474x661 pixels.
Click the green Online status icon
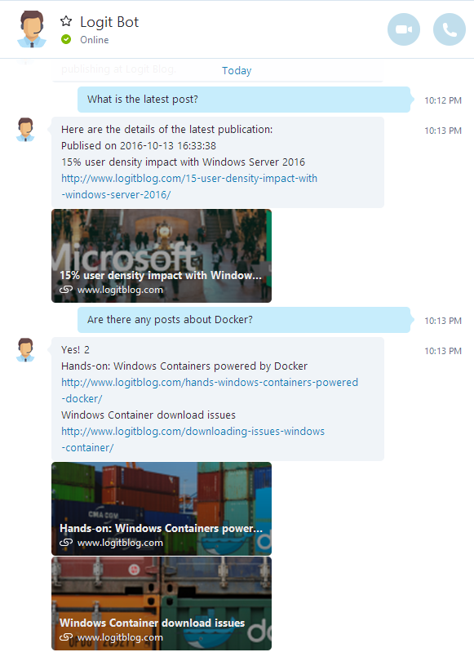(x=66, y=40)
